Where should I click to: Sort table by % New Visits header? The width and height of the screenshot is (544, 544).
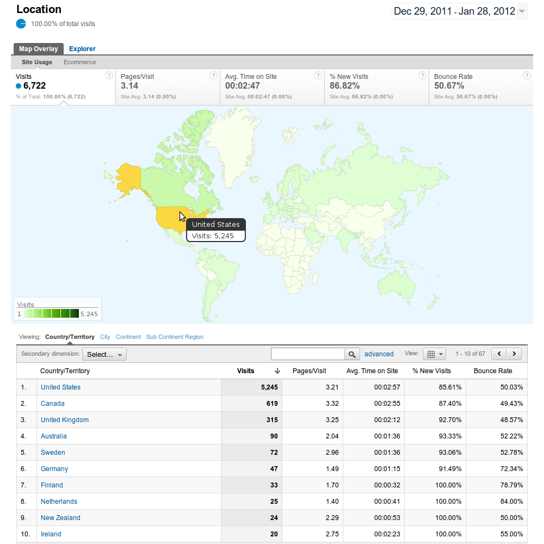pyautogui.click(x=431, y=371)
